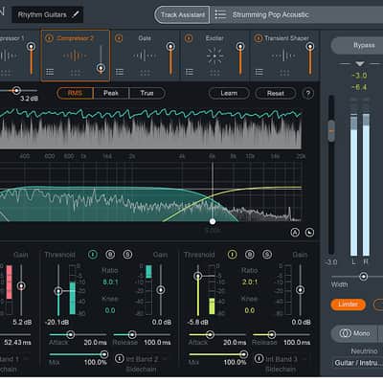383x383 pixels.
Task: Click the Reset button
Action: tap(276, 94)
